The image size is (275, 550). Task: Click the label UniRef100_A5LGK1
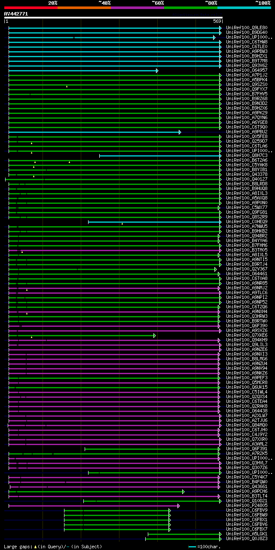tap(247, 534)
